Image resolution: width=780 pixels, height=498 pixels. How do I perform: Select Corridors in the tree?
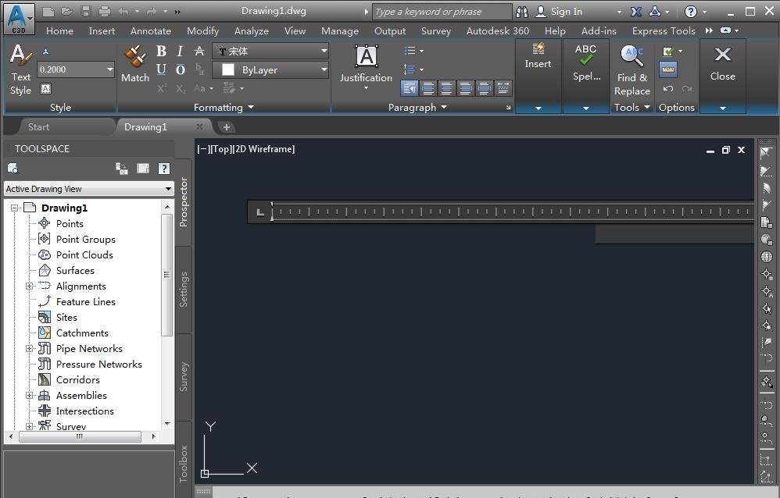(78, 379)
